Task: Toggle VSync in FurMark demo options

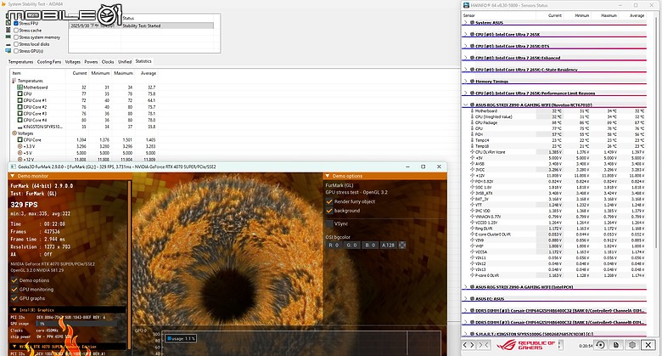Action: click(330, 223)
